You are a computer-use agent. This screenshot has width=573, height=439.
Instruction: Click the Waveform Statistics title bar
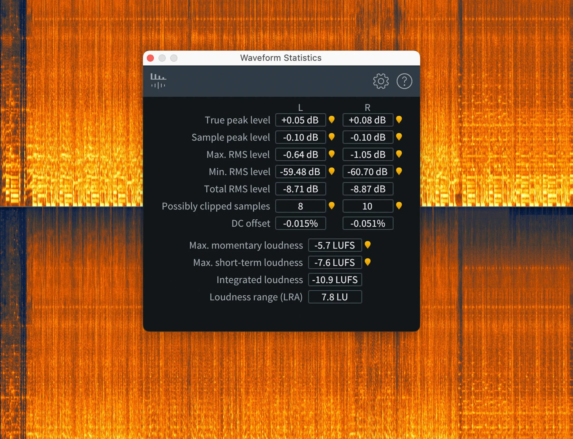(x=280, y=58)
